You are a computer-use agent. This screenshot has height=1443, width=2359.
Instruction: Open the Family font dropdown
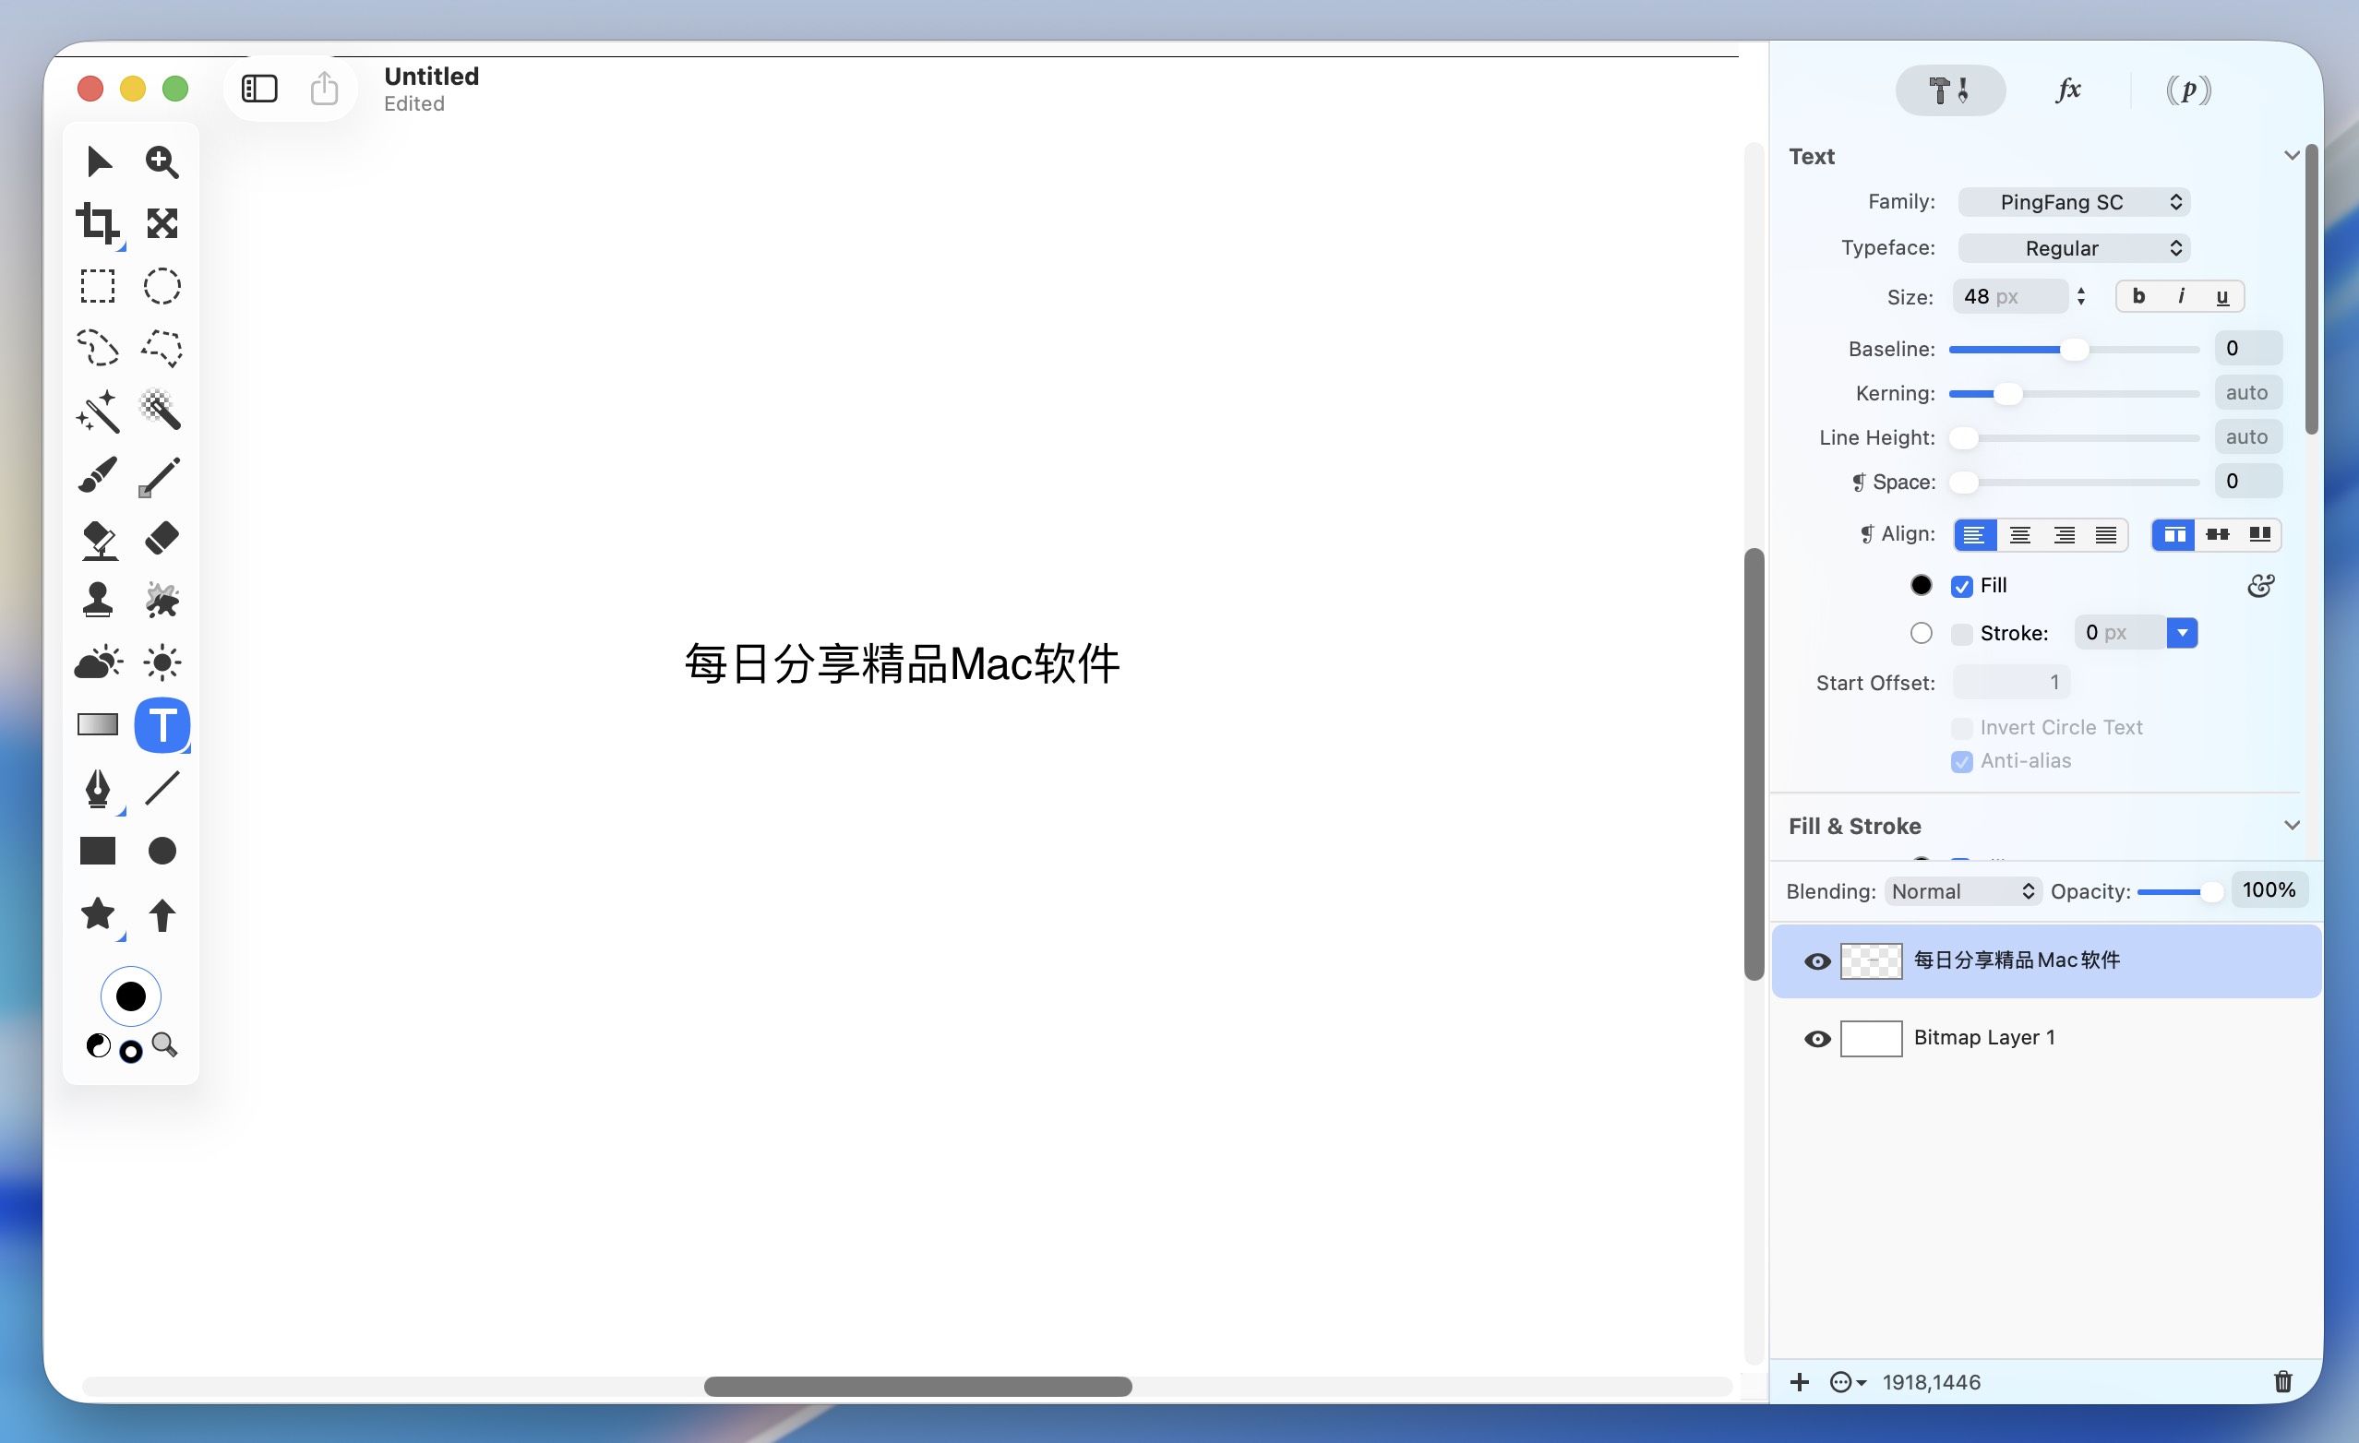click(2073, 202)
